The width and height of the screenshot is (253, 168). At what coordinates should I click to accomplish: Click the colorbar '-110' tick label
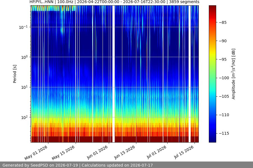pos(224,115)
